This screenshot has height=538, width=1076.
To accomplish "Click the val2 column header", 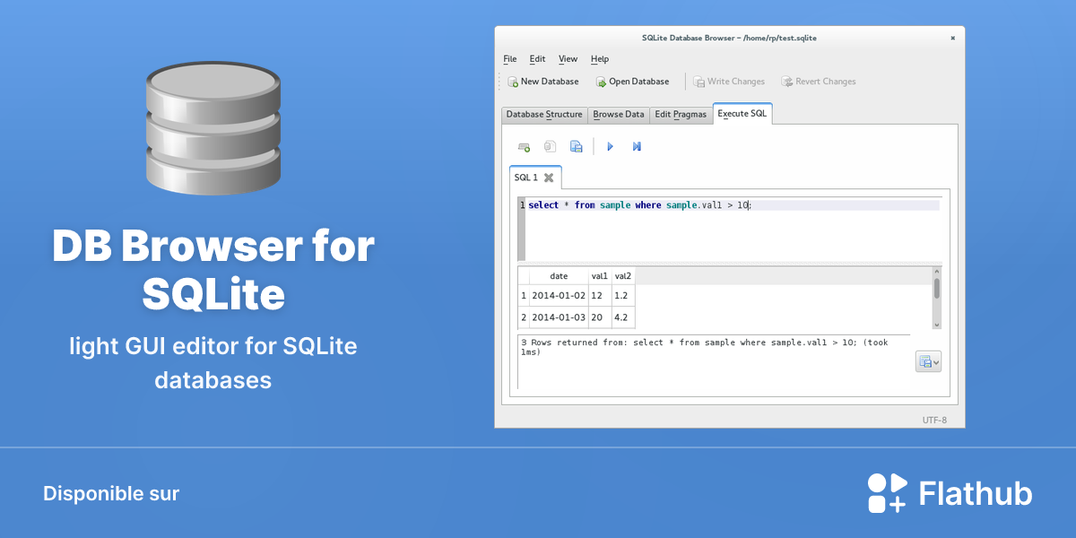I will 623,276.
